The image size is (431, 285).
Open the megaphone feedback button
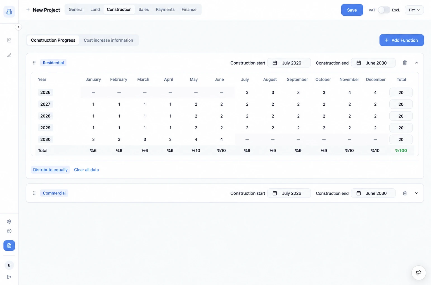419,273
